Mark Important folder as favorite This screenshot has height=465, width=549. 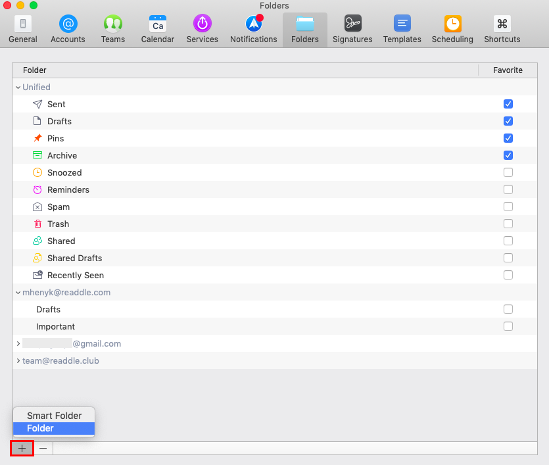pos(508,326)
